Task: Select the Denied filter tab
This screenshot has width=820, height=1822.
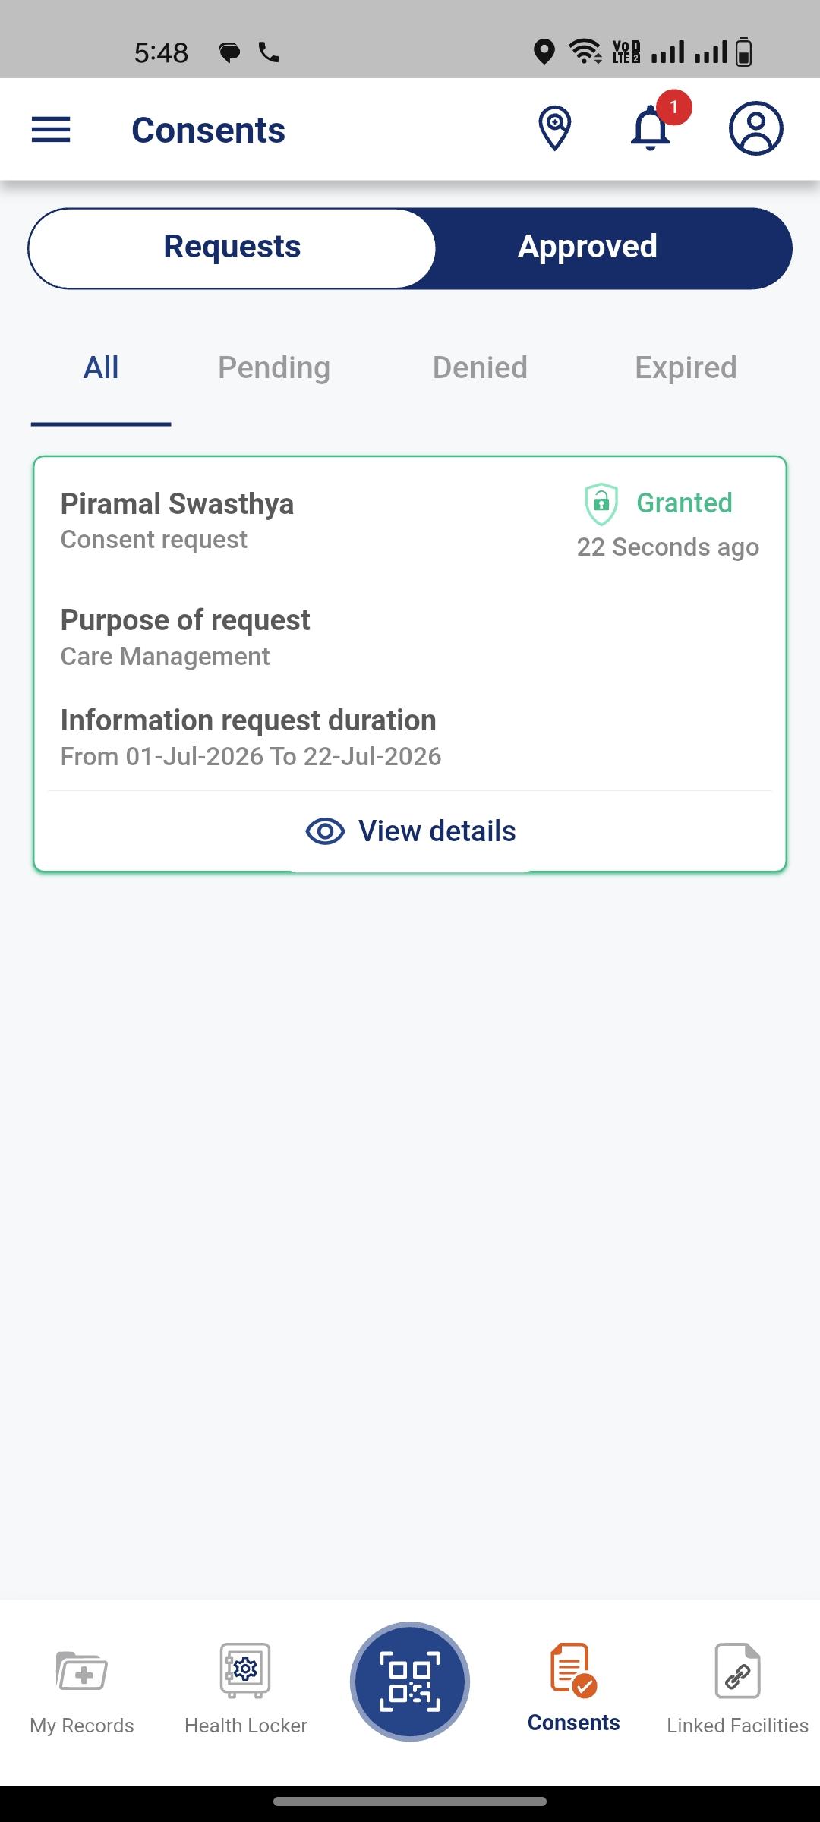Action: click(x=480, y=367)
